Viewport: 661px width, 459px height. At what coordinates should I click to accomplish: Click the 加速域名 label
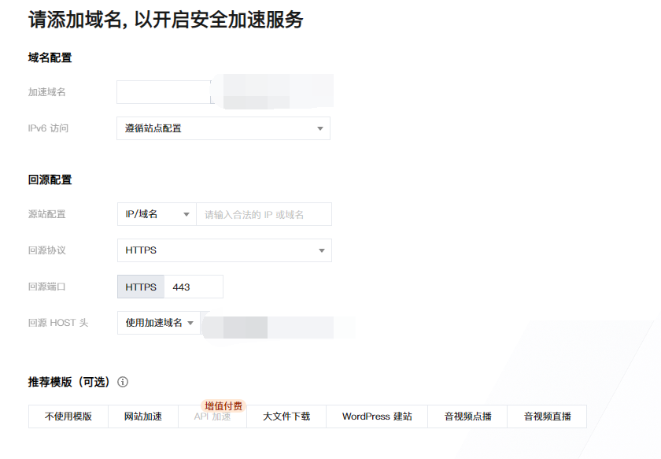pos(46,92)
